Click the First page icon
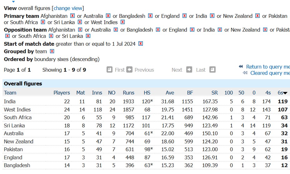 coord(109,70)
